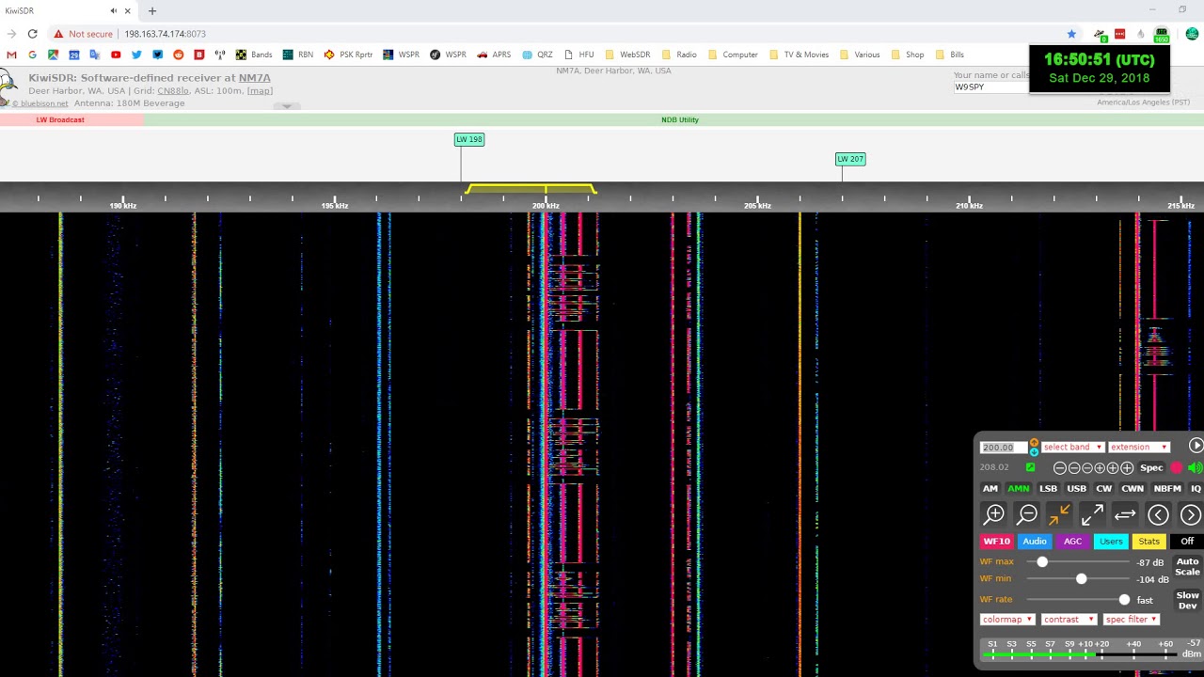The width and height of the screenshot is (1204, 677).
Task: Click the WF min slider handle
Action: tap(1081, 578)
